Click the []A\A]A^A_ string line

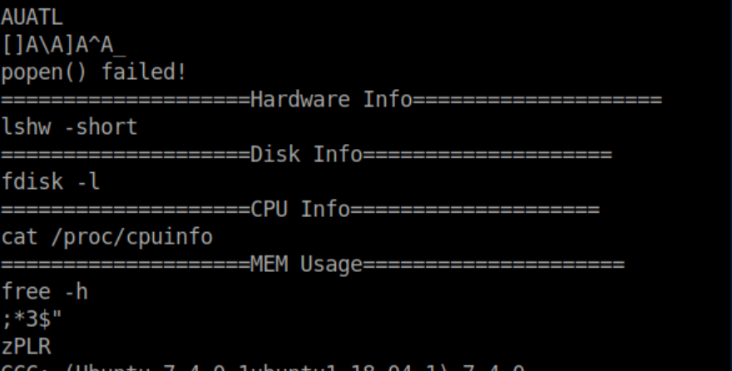tap(63, 44)
